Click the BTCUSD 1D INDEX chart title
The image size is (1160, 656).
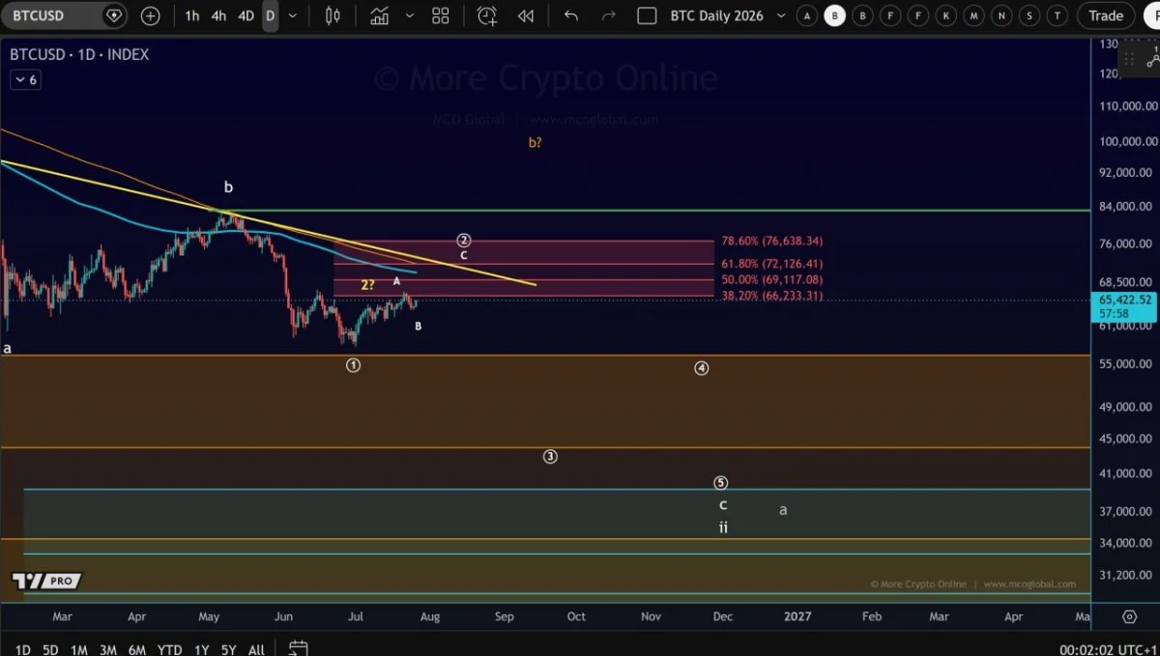79,55
